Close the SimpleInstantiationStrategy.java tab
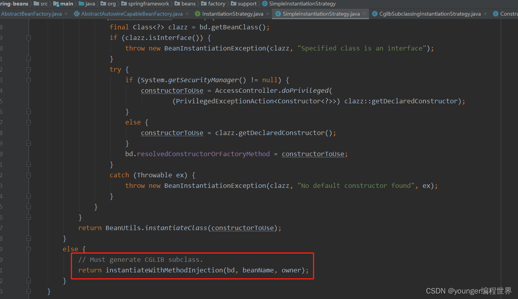The width and height of the screenshot is (518, 299). pos(364,14)
